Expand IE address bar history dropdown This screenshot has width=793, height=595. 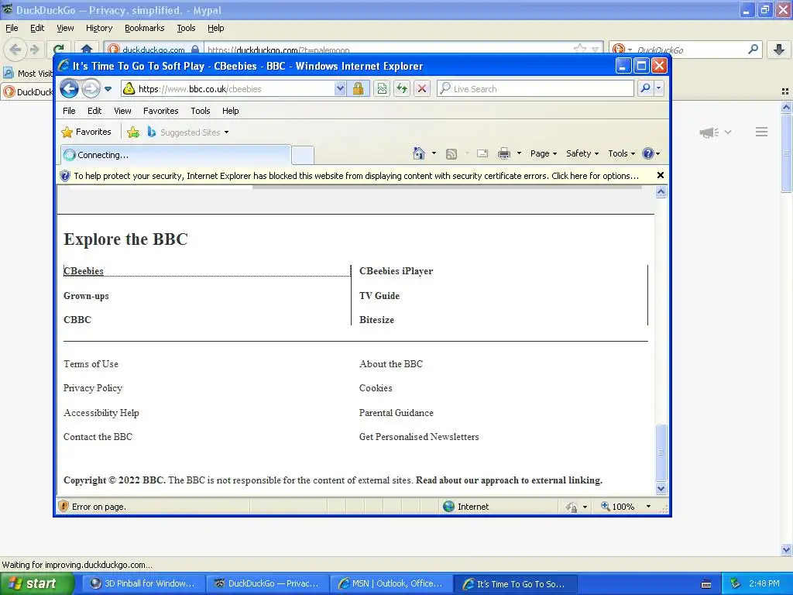coord(340,89)
